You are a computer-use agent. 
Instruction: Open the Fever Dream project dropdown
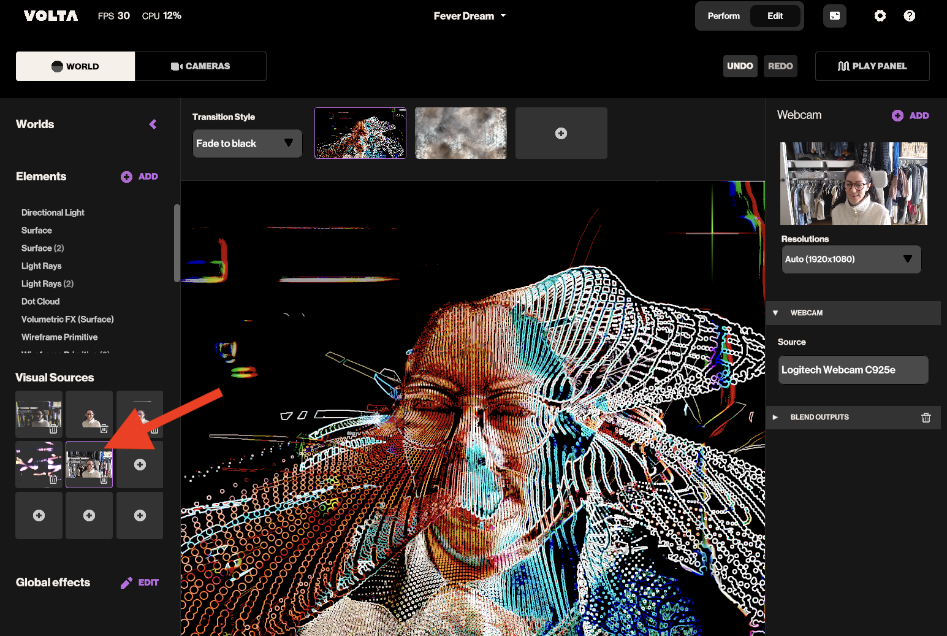(x=470, y=16)
